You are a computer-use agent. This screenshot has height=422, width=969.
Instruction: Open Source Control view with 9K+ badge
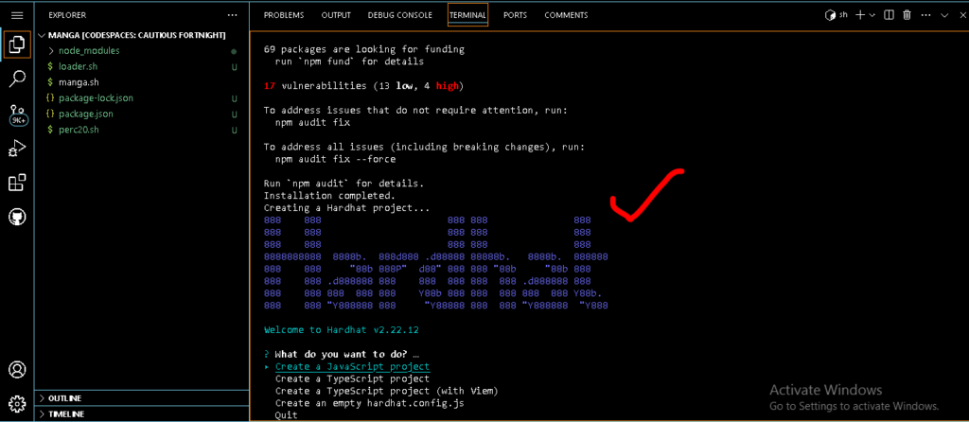(17, 114)
